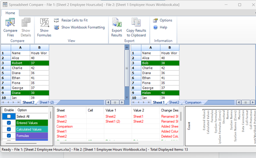Screen dimensions: 256x158
Task: Click the 'Sheet1 (2)' value in results
Action: [113, 121]
